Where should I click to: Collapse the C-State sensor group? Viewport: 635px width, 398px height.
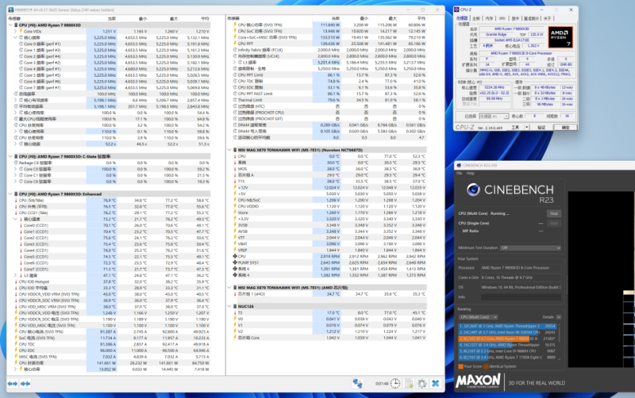click(10, 156)
